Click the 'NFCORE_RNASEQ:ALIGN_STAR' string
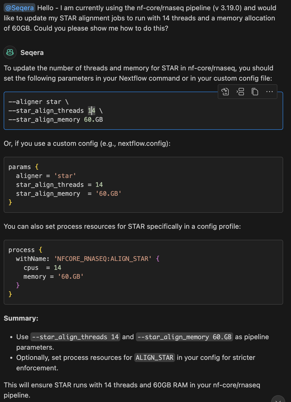This screenshot has width=291, height=402. 103,259
